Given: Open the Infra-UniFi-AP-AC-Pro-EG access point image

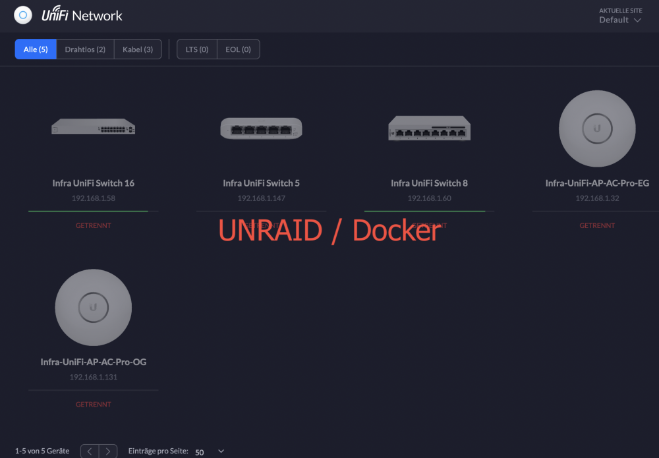Looking at the screenshot, I should (x=597, y=129).
